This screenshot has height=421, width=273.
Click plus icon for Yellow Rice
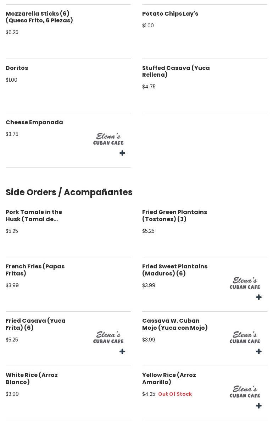(259, 406)
